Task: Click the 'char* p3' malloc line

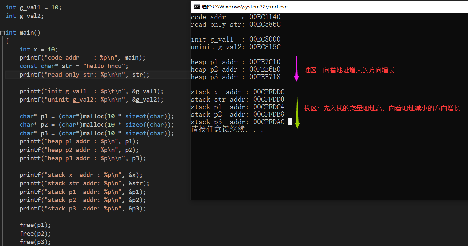Action: pos(97,133)
